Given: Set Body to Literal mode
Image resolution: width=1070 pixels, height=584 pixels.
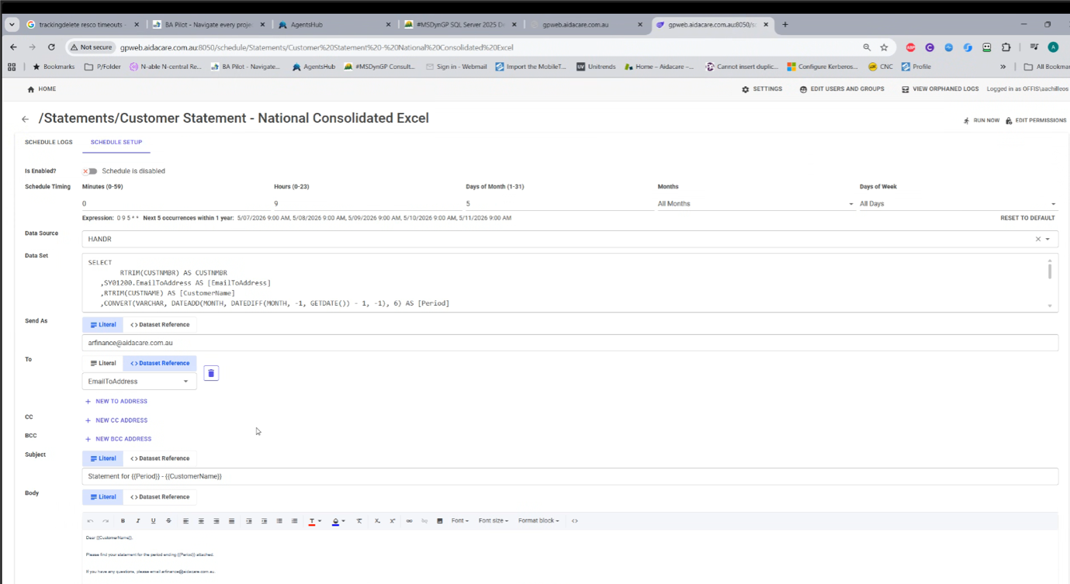Looking at the screenshot, I should tap(102, 497).
